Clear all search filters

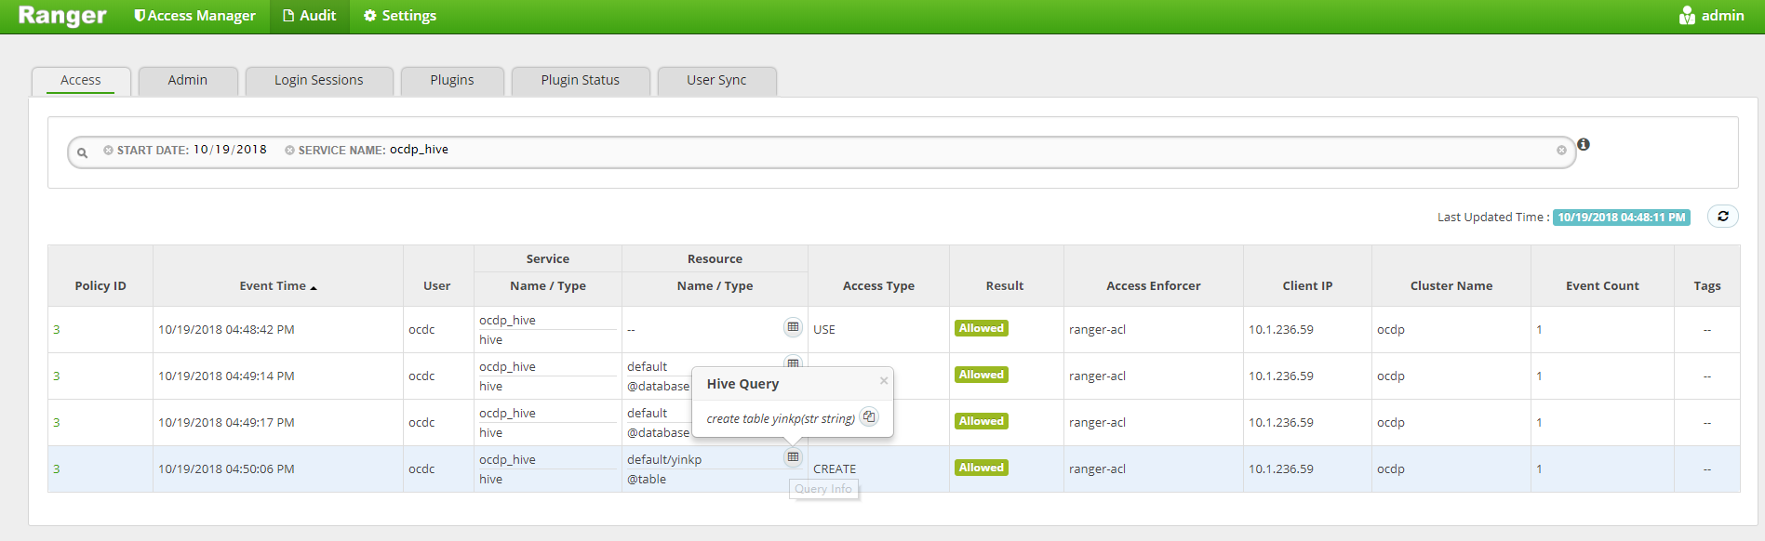(1561, 151)
